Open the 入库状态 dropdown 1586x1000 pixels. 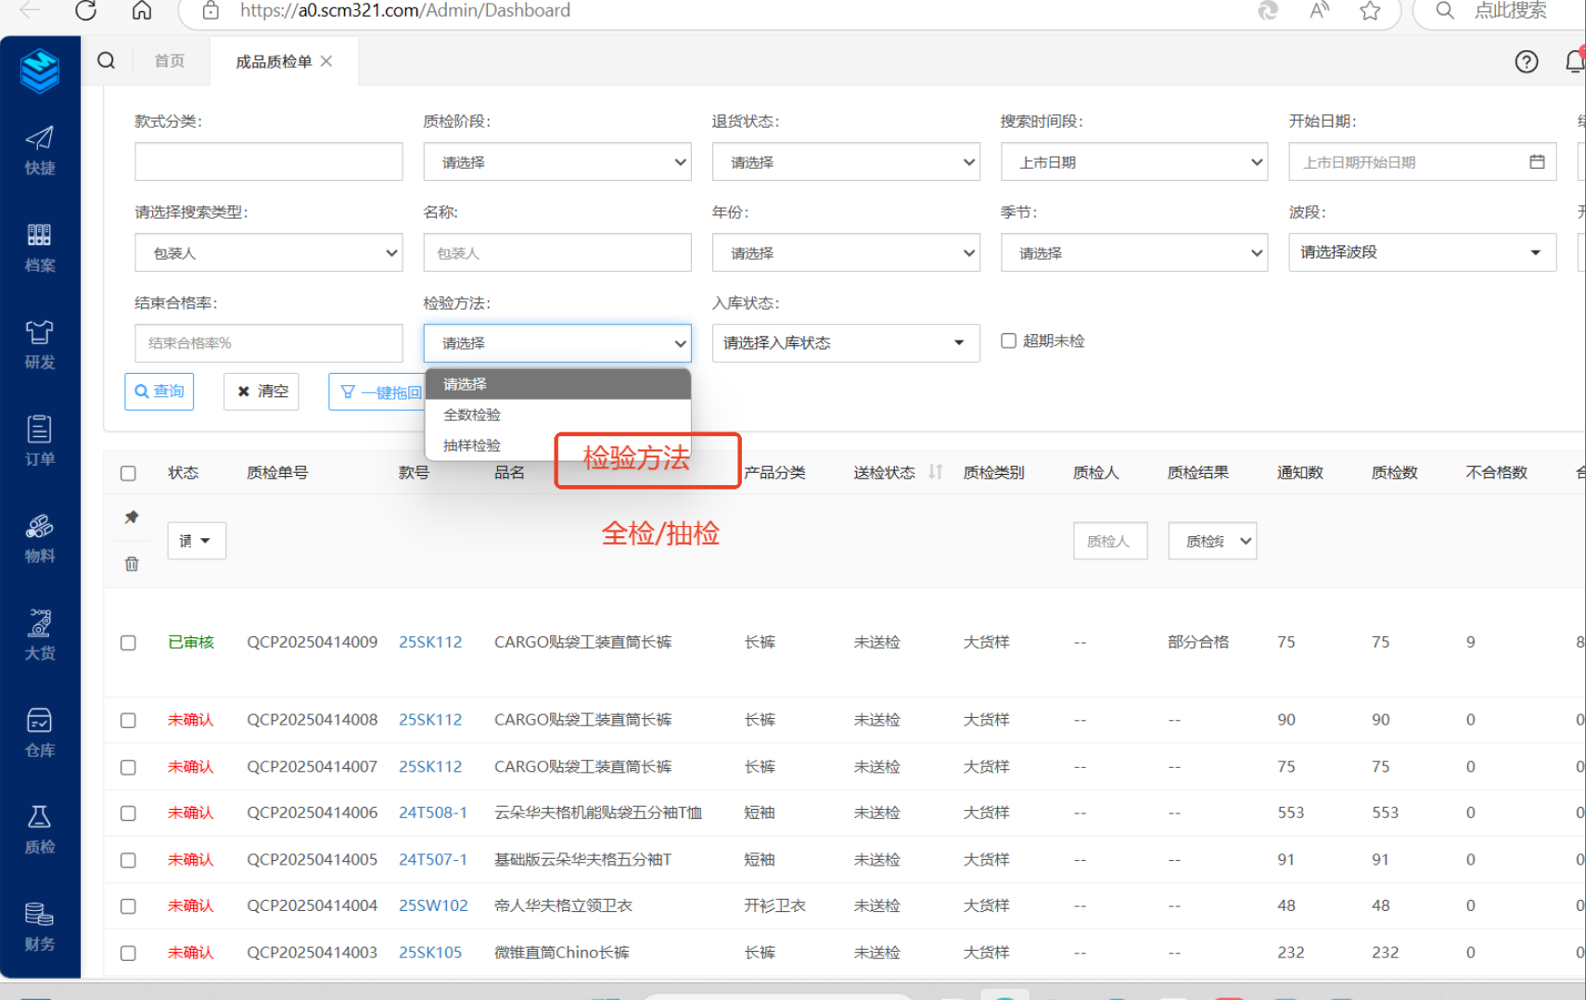tap(845, 343)
